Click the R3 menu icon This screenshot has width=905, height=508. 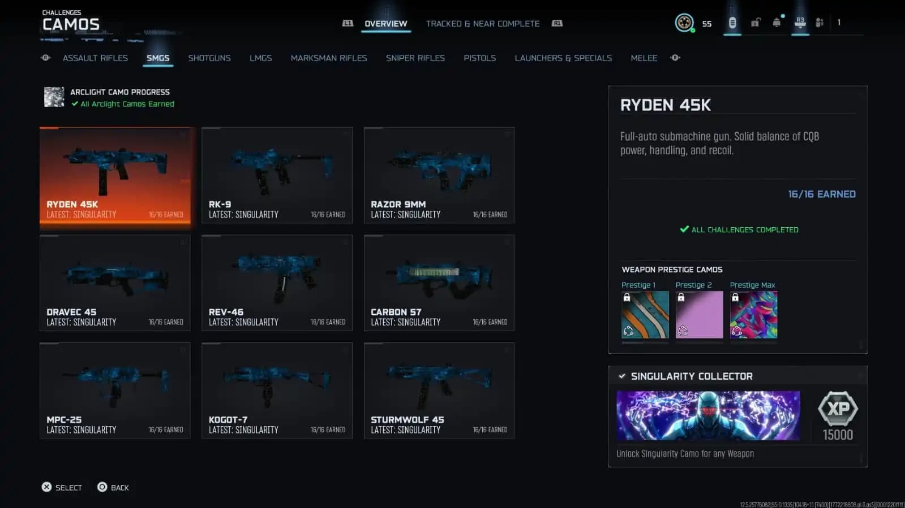point(800,23)
